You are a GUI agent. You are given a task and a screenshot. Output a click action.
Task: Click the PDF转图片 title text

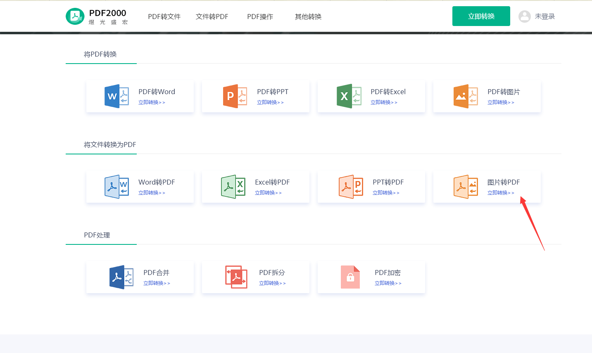(504, 92)
